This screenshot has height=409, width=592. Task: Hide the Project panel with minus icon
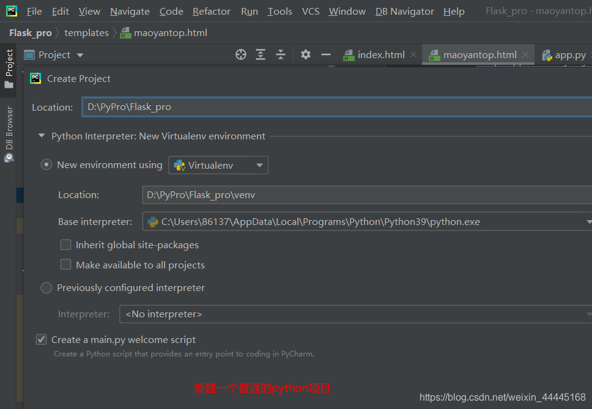pos(326,54)
